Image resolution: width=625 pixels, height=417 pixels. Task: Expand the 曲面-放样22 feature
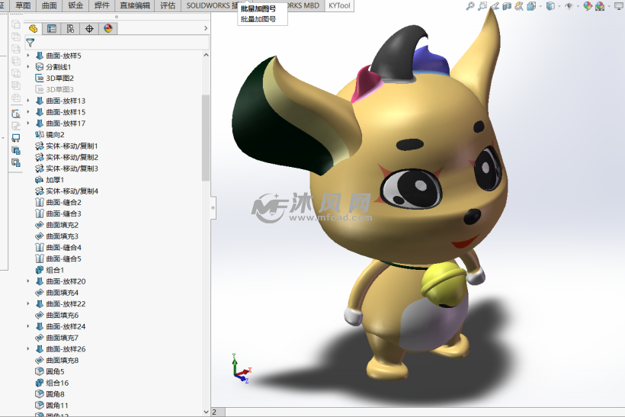pyautogui.click(x=28, y=303)
